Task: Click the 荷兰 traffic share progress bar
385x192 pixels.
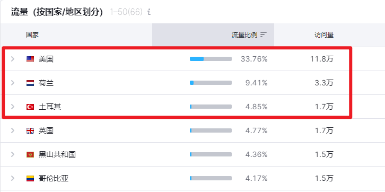Action: point(211,83)
